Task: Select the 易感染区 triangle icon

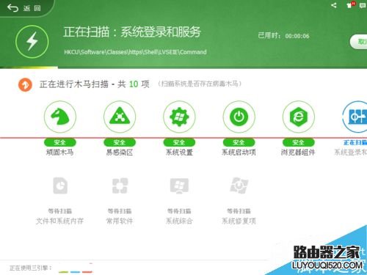Action: point(120,117)
